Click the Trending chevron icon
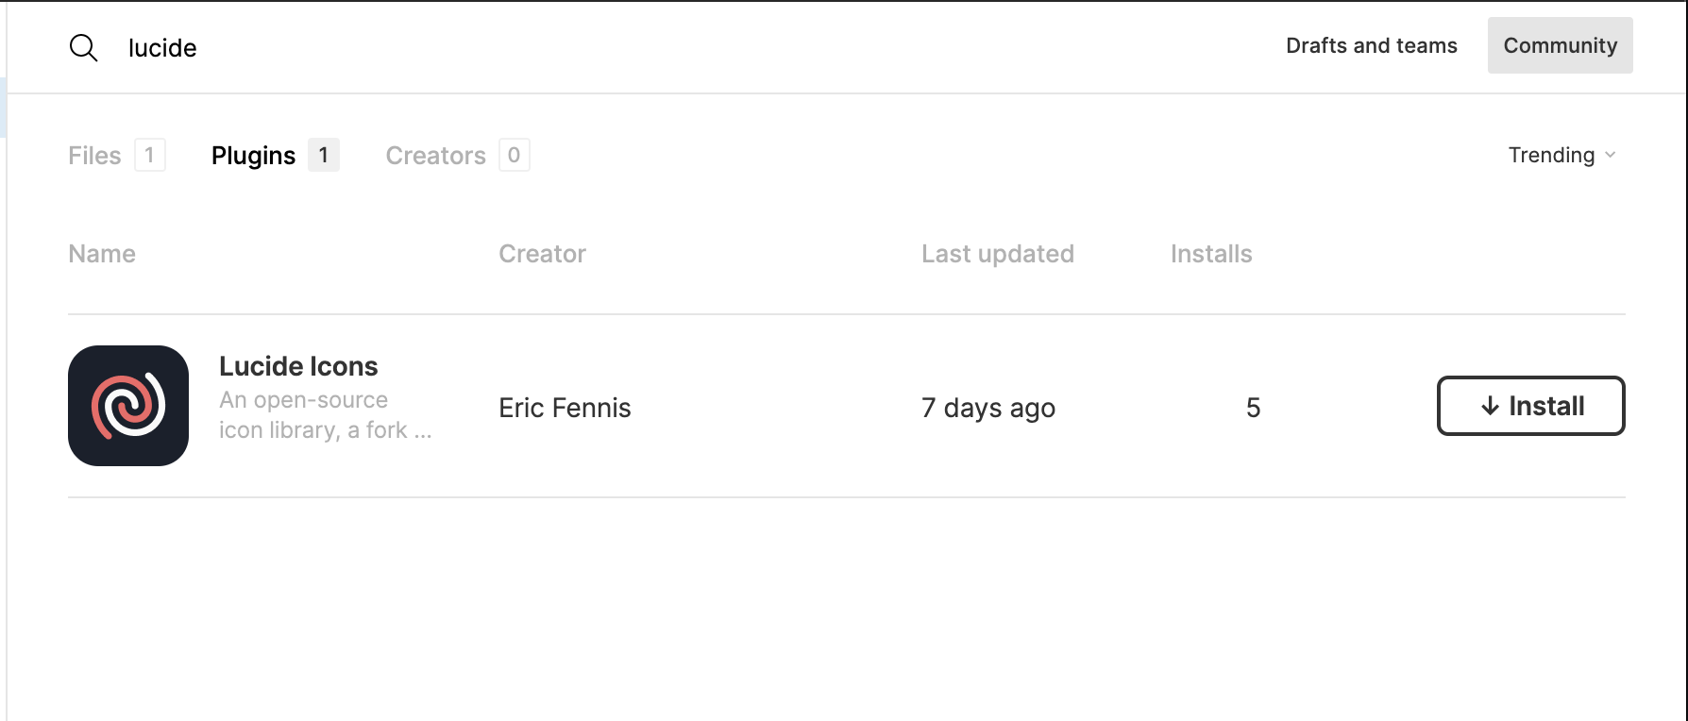Image resolution: width=1688 pixels, height=721 pixels. (x=1610, y=156)
